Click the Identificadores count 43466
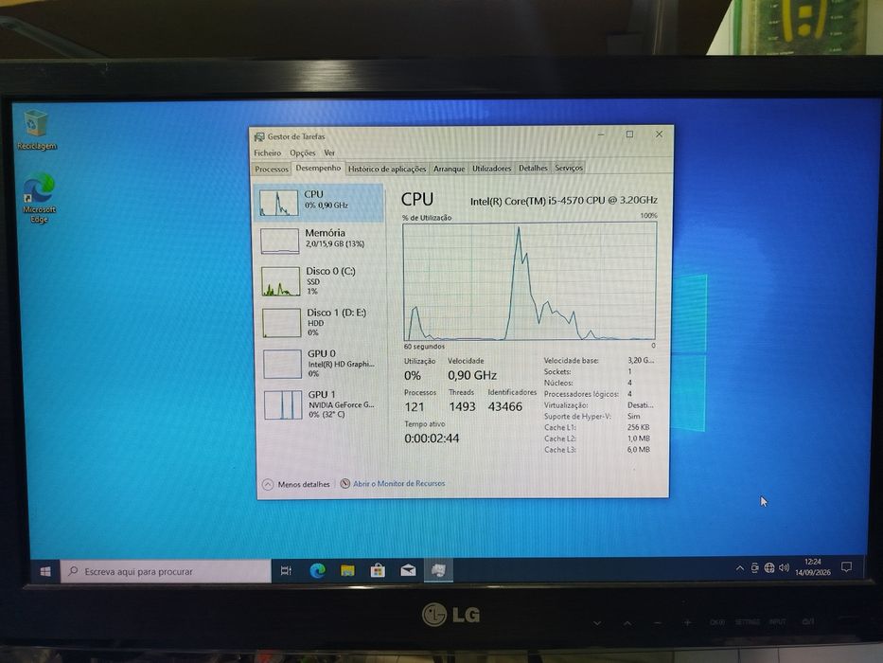The image size is (883, 663). (x=505, y=406)
